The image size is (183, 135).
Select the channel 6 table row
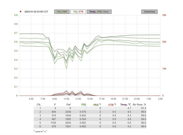91,126
